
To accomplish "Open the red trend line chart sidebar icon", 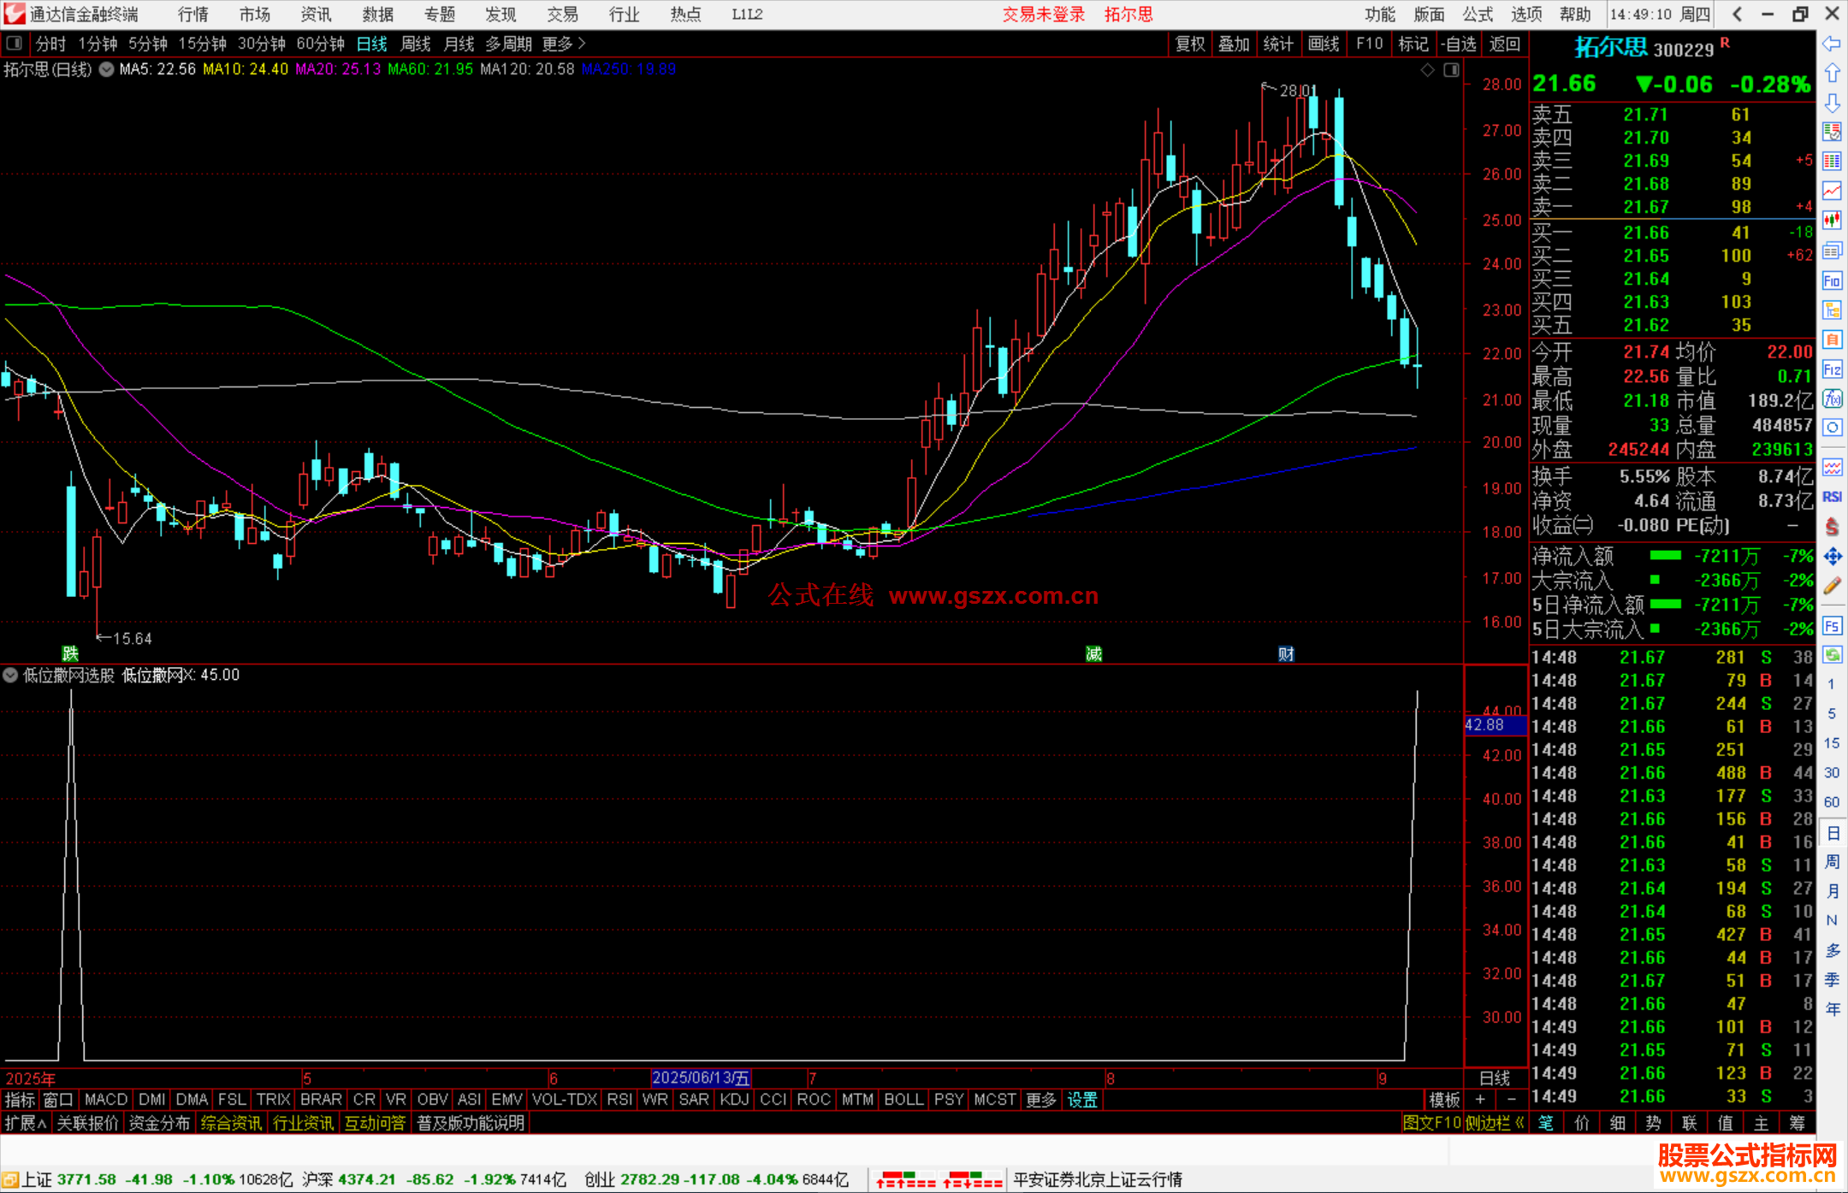I will click(1832, 191).
